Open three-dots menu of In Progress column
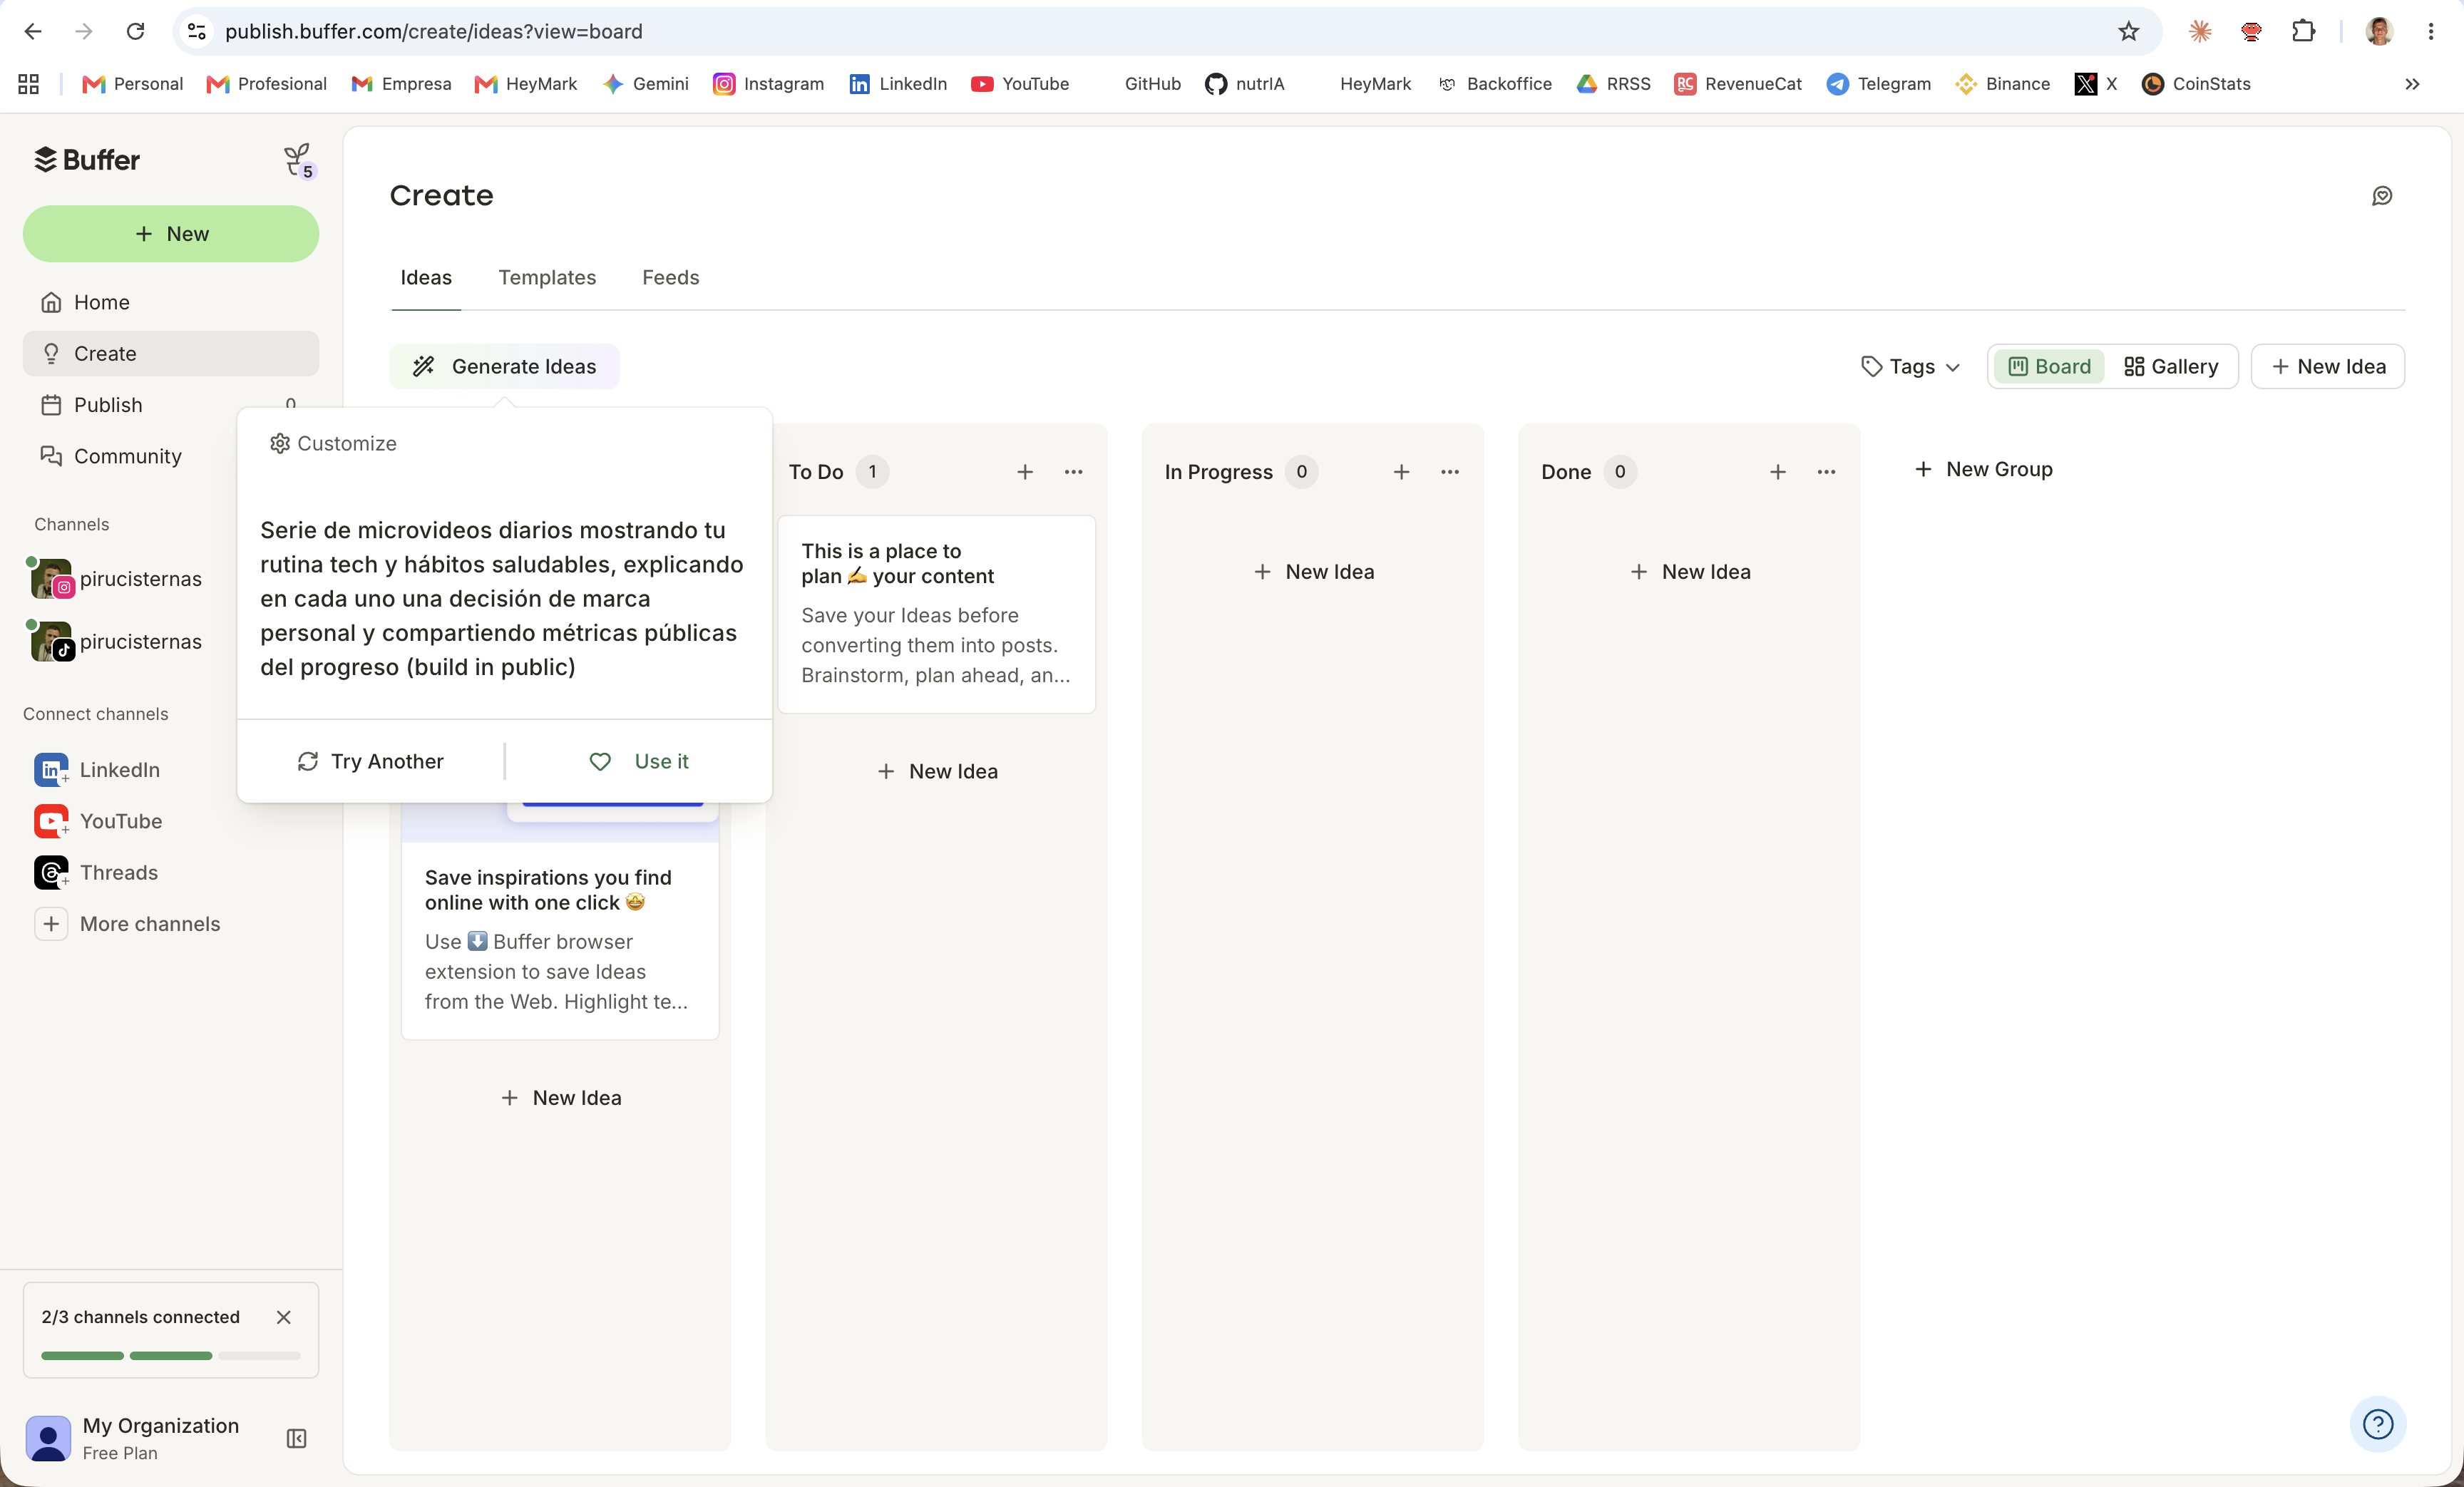This screenshot has width=2464, height=1487. click(1450, 472)
